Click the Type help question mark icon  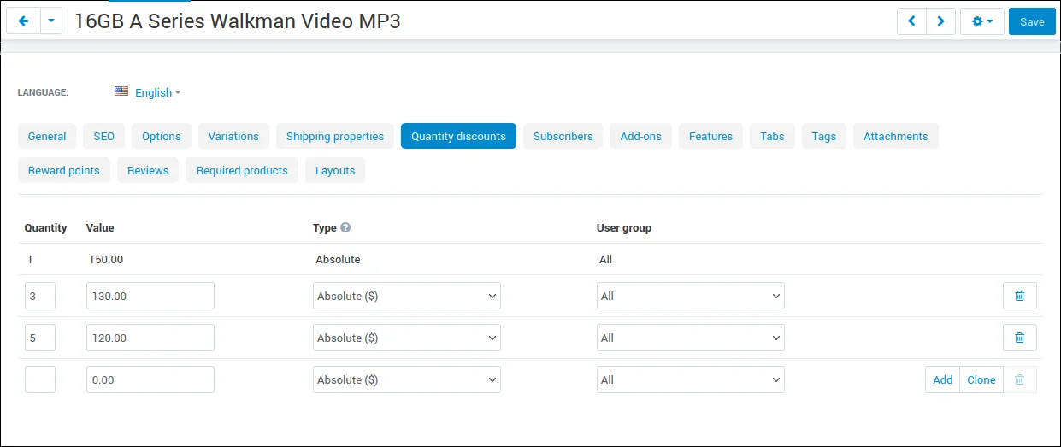click(x=345, y=227)
